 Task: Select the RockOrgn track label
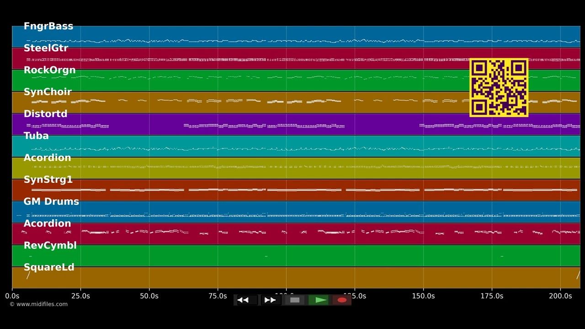(49, 70)
